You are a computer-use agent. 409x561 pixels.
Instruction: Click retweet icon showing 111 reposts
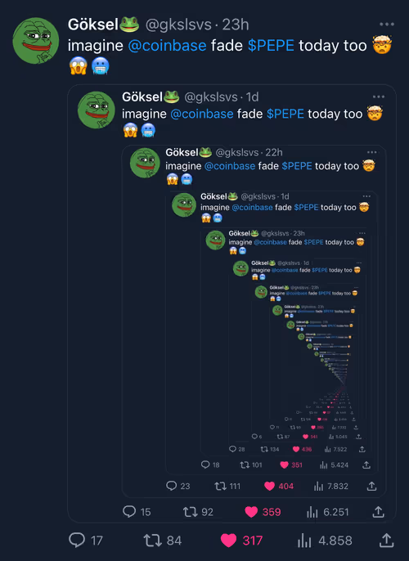(x=220, y=486)
